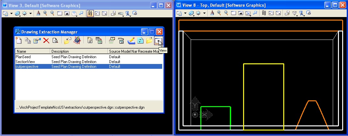Image resolution: width=348 pixels, height=136 pixels.
Task: Click Seed Plan description in SectionView row
Action: [74, 62]
